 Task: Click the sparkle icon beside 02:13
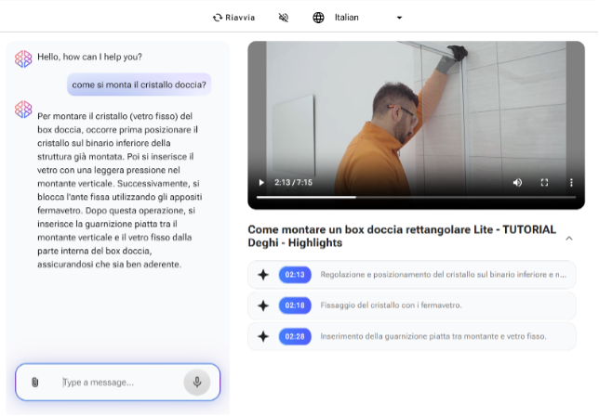[x=263, y=275]
